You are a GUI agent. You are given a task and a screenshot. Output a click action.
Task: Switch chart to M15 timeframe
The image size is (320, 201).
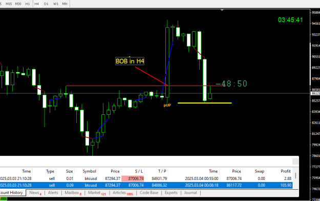[x=9, y=4]
